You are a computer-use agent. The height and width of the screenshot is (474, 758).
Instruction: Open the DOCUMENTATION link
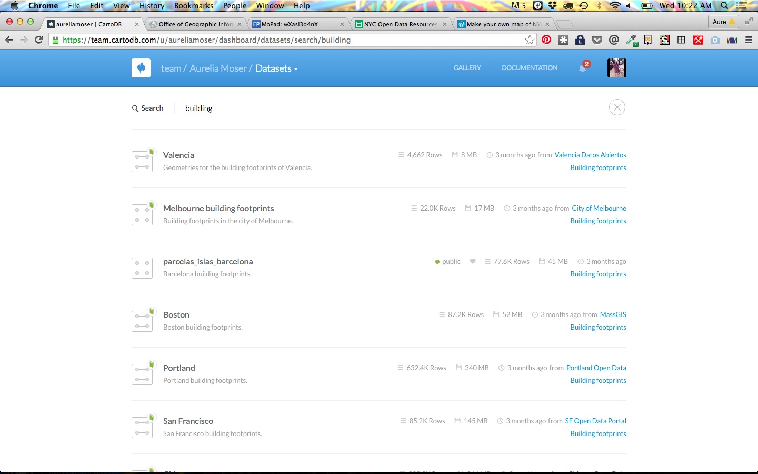pyautogui.click(x=529, y=68)
